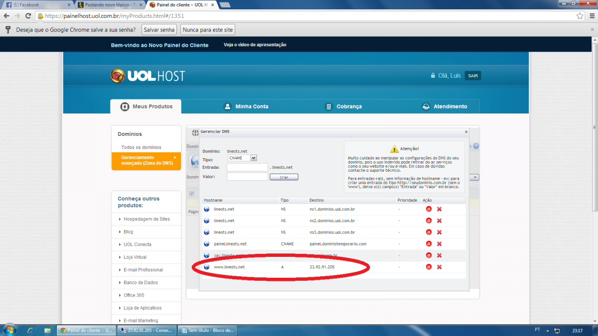The height and width of the screenshot is (336, 598).
Task: Open Todos os domínios link
Action: [141, 147]
